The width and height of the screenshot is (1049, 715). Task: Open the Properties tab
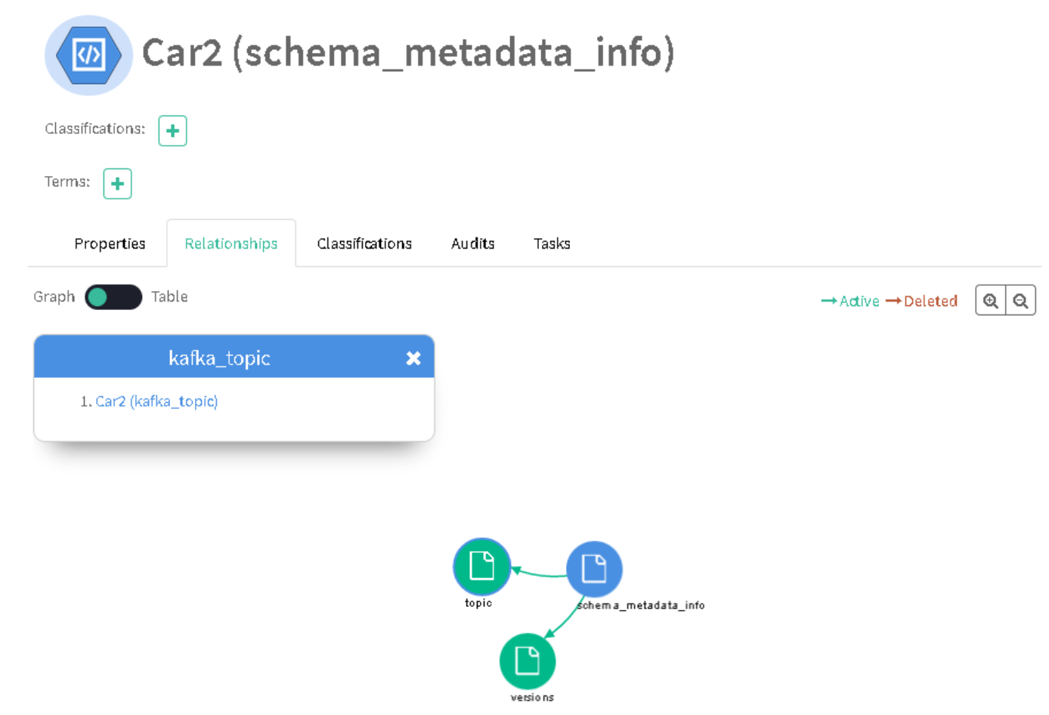[110, 243]
